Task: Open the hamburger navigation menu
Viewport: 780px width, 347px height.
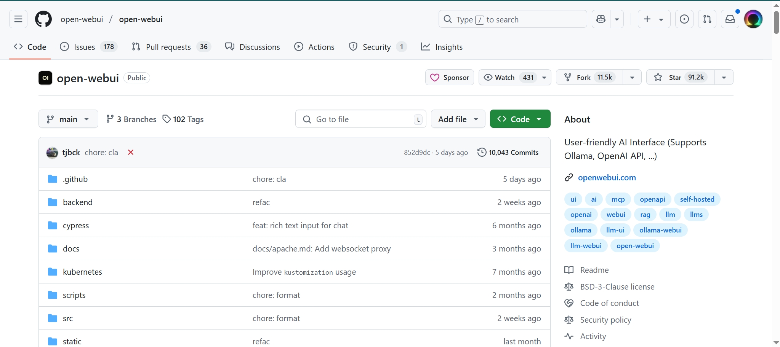Action: tap(18, 19)
